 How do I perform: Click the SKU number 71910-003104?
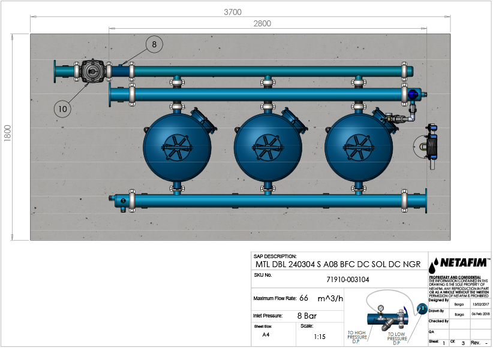click(x=348, y=279)
